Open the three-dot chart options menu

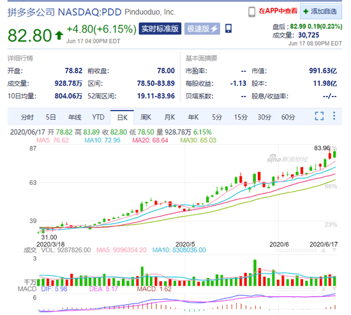(334, 116)
